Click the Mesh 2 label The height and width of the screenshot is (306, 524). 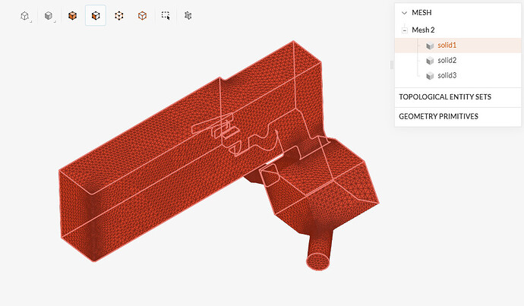pos(423,30)
